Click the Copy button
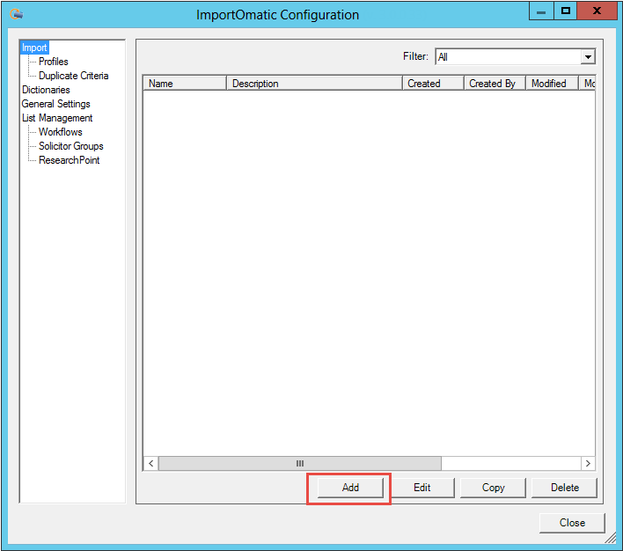The height and width of the screenshot is (551, 623). point(493,488)
